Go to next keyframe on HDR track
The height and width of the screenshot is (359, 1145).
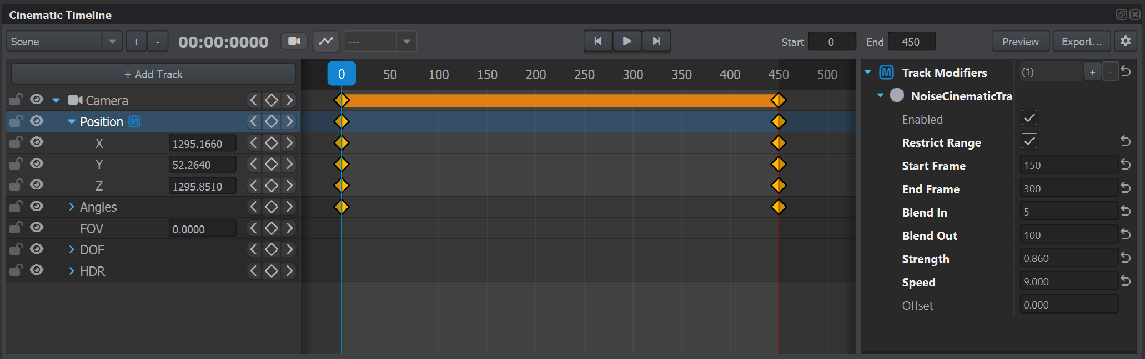289,271
